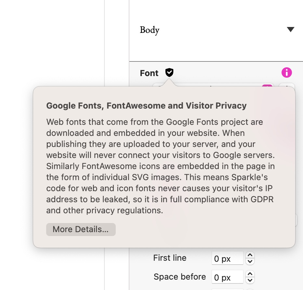This screenshot has width=303, height=290.
Task: Decrease Space before with the down stepper arrow
Action: 250,280
